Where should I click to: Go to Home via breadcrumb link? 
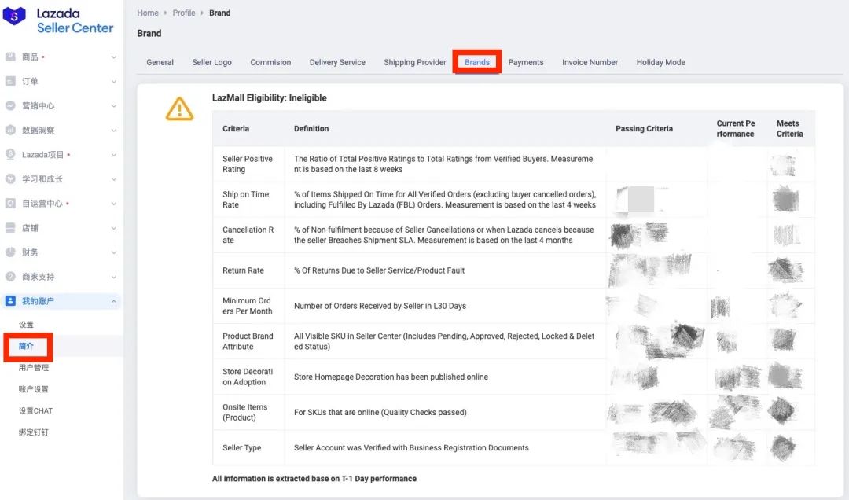coord(147,13)
